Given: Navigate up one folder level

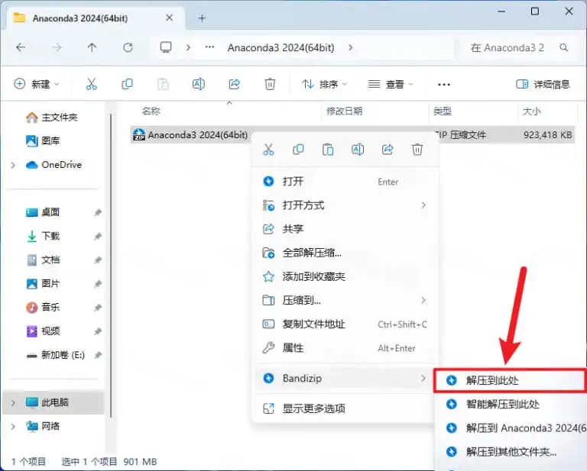Looking at the screenshot, I should tap(92, 47).
